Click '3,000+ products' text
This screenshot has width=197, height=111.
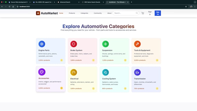pos(140,60)
